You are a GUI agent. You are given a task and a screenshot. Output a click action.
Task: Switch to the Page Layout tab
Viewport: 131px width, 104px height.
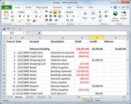click(42, 7)
